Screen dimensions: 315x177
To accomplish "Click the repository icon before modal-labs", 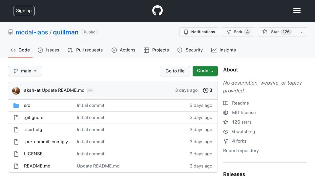I will 10,32.
